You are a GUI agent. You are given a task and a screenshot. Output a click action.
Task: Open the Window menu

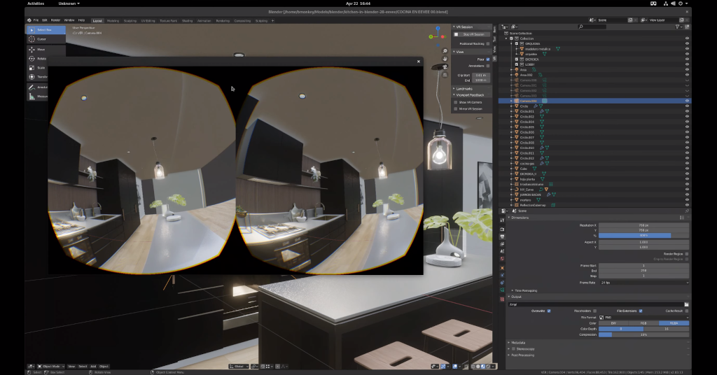69,20
